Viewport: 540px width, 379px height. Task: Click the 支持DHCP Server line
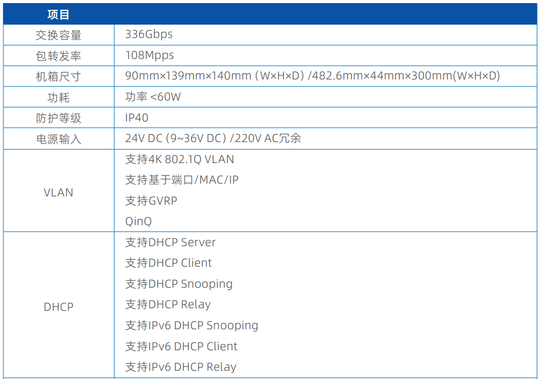(170, 243)
